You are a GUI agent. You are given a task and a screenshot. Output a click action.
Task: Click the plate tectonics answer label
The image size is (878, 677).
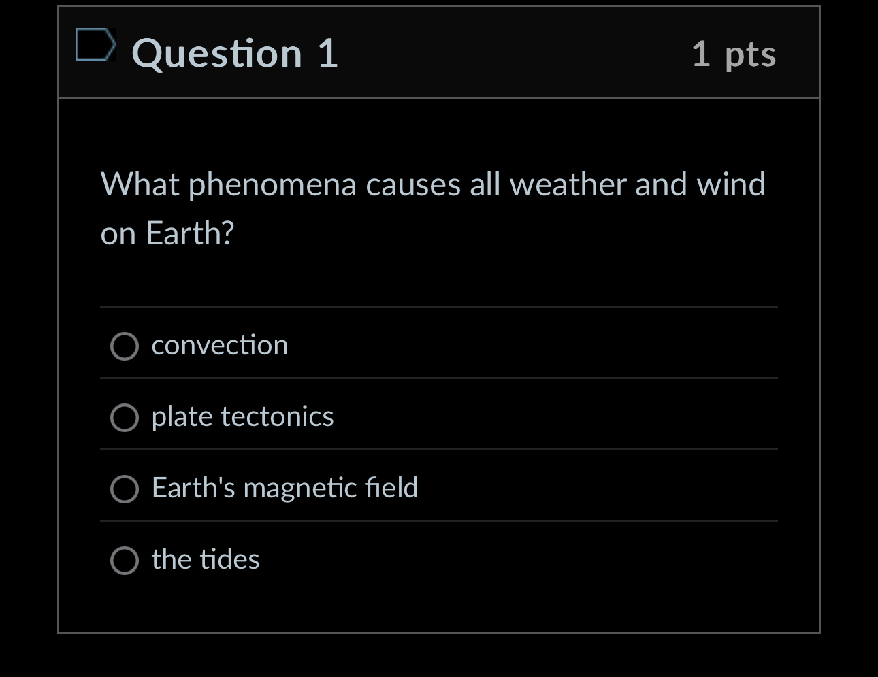pyautogui.click(x=242, y=416)
